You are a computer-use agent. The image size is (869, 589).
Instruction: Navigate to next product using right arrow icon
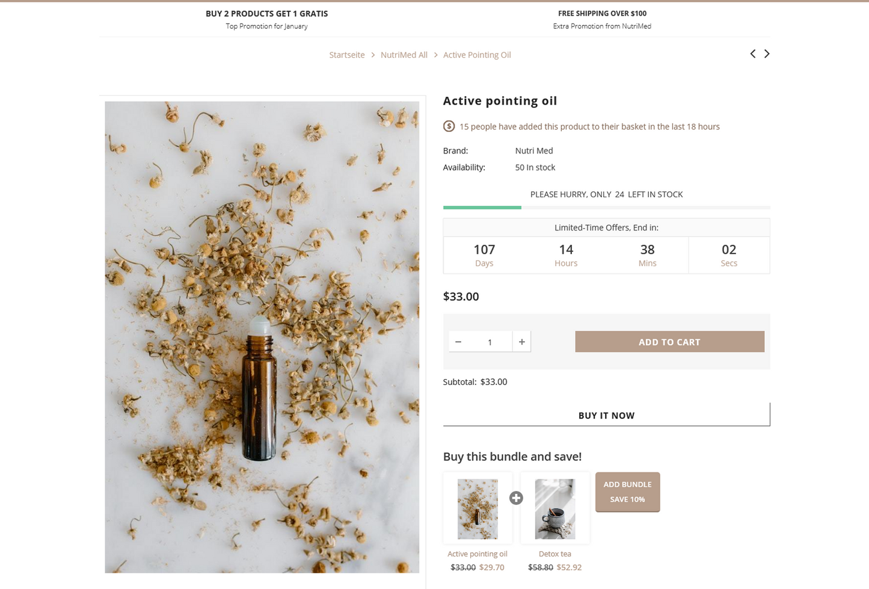[766, 54]
